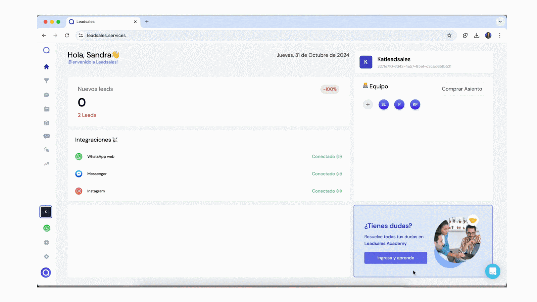Open the chat bubble icon in sidebar
Screen dimensions: 537x302
(x=46, y=95)
